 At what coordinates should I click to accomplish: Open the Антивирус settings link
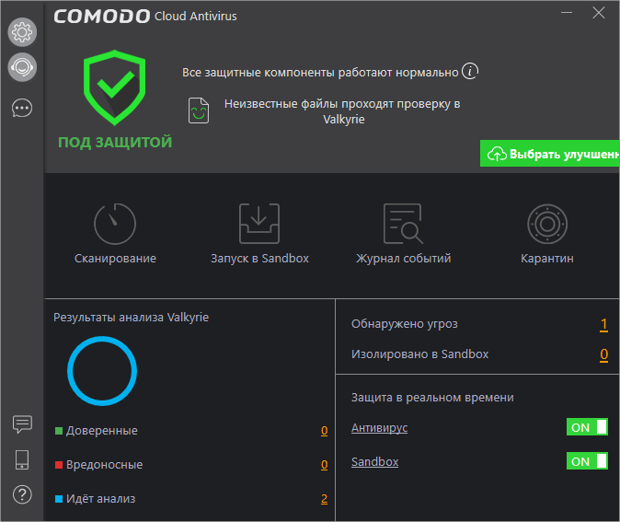click(x=379, y=428)
